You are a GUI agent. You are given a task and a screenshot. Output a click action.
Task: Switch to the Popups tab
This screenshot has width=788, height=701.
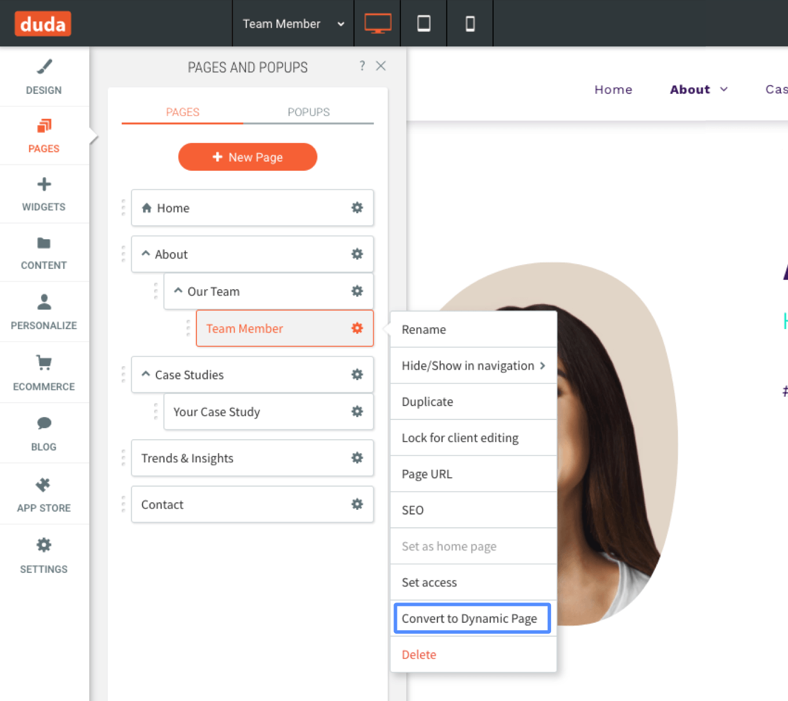(x=309, y=112)
